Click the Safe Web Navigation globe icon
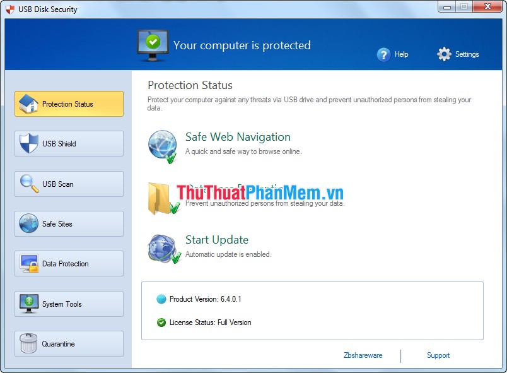Screen dimensions: 507x373 [x=163, y=146]
